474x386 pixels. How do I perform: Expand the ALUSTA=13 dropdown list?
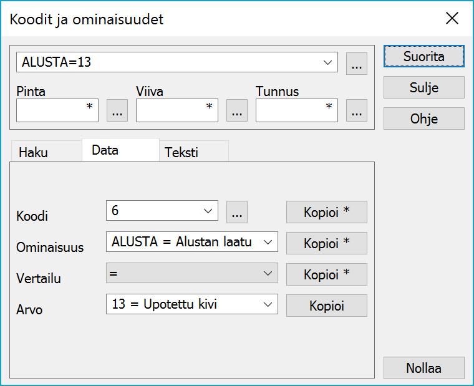(327, 62)
